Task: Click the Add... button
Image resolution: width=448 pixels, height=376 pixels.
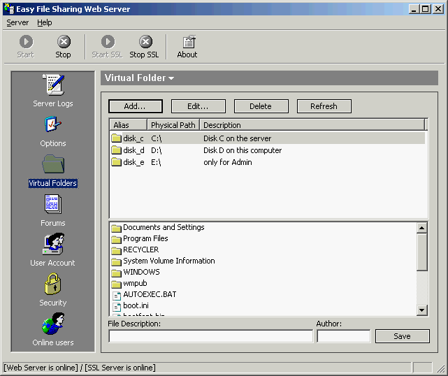Action: point(136,106)
